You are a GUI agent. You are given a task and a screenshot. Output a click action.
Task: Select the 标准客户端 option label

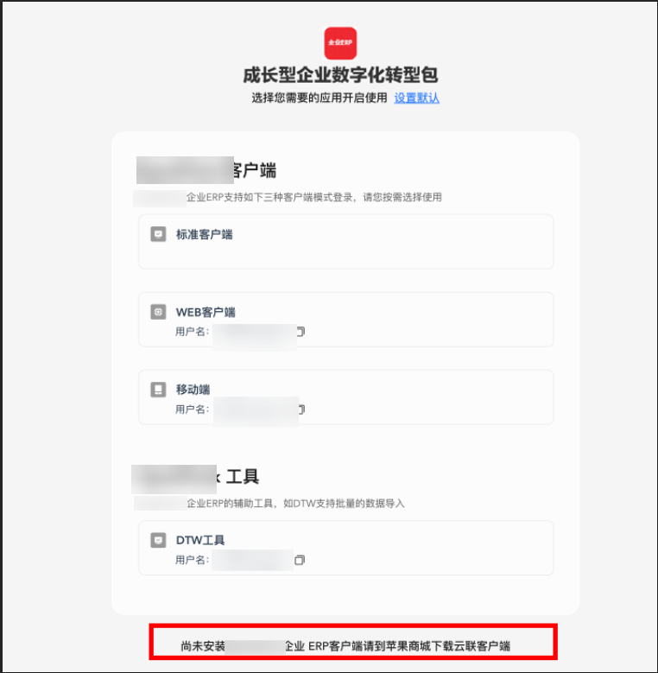pos(204,234)
